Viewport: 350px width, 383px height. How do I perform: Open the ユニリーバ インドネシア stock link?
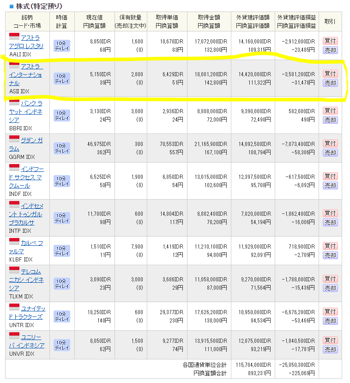pyautogui.click(x=27, y=341)
